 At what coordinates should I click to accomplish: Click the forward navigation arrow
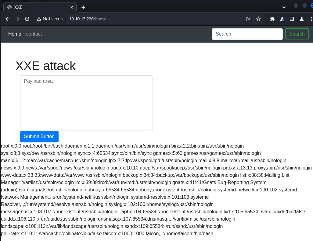pos(17,19)
